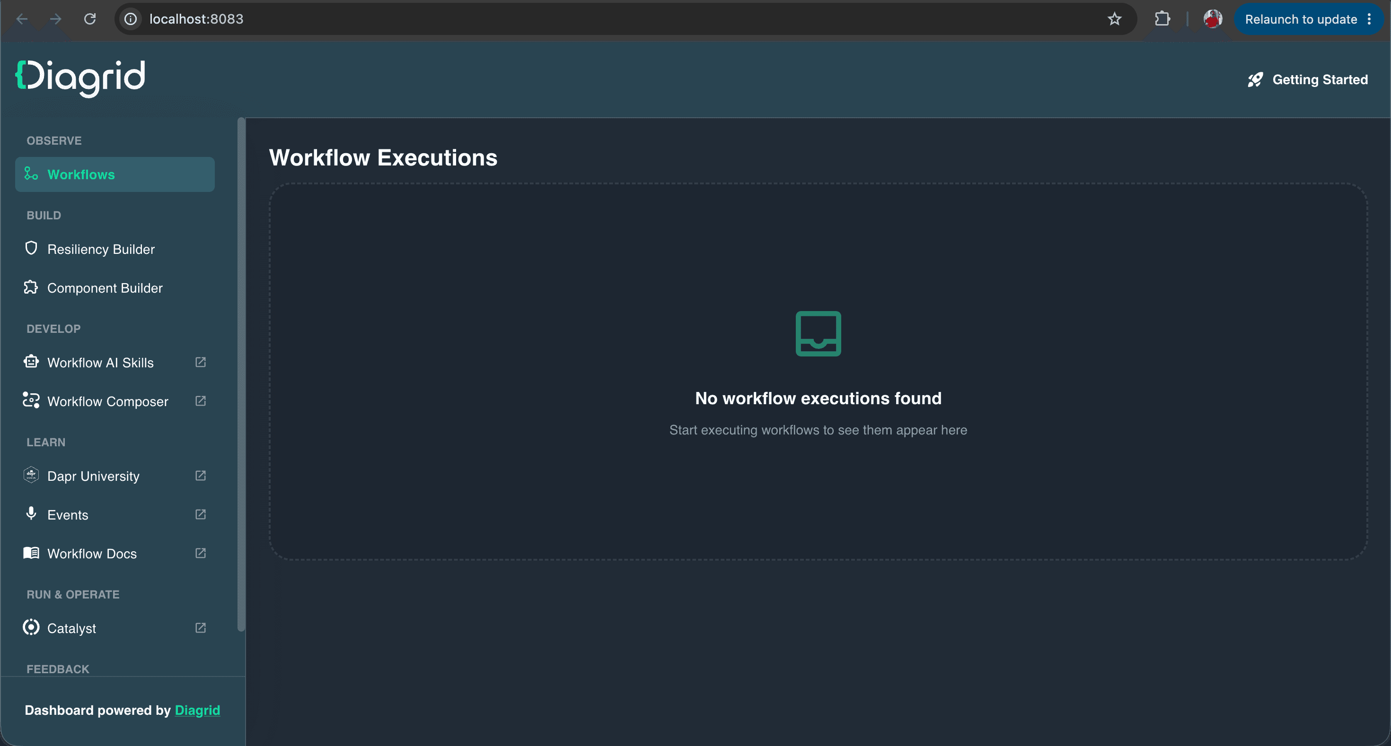1391x746 pixels.
Task: Open Workflow Composer from the sidebar
Action: tap(115, 401)
